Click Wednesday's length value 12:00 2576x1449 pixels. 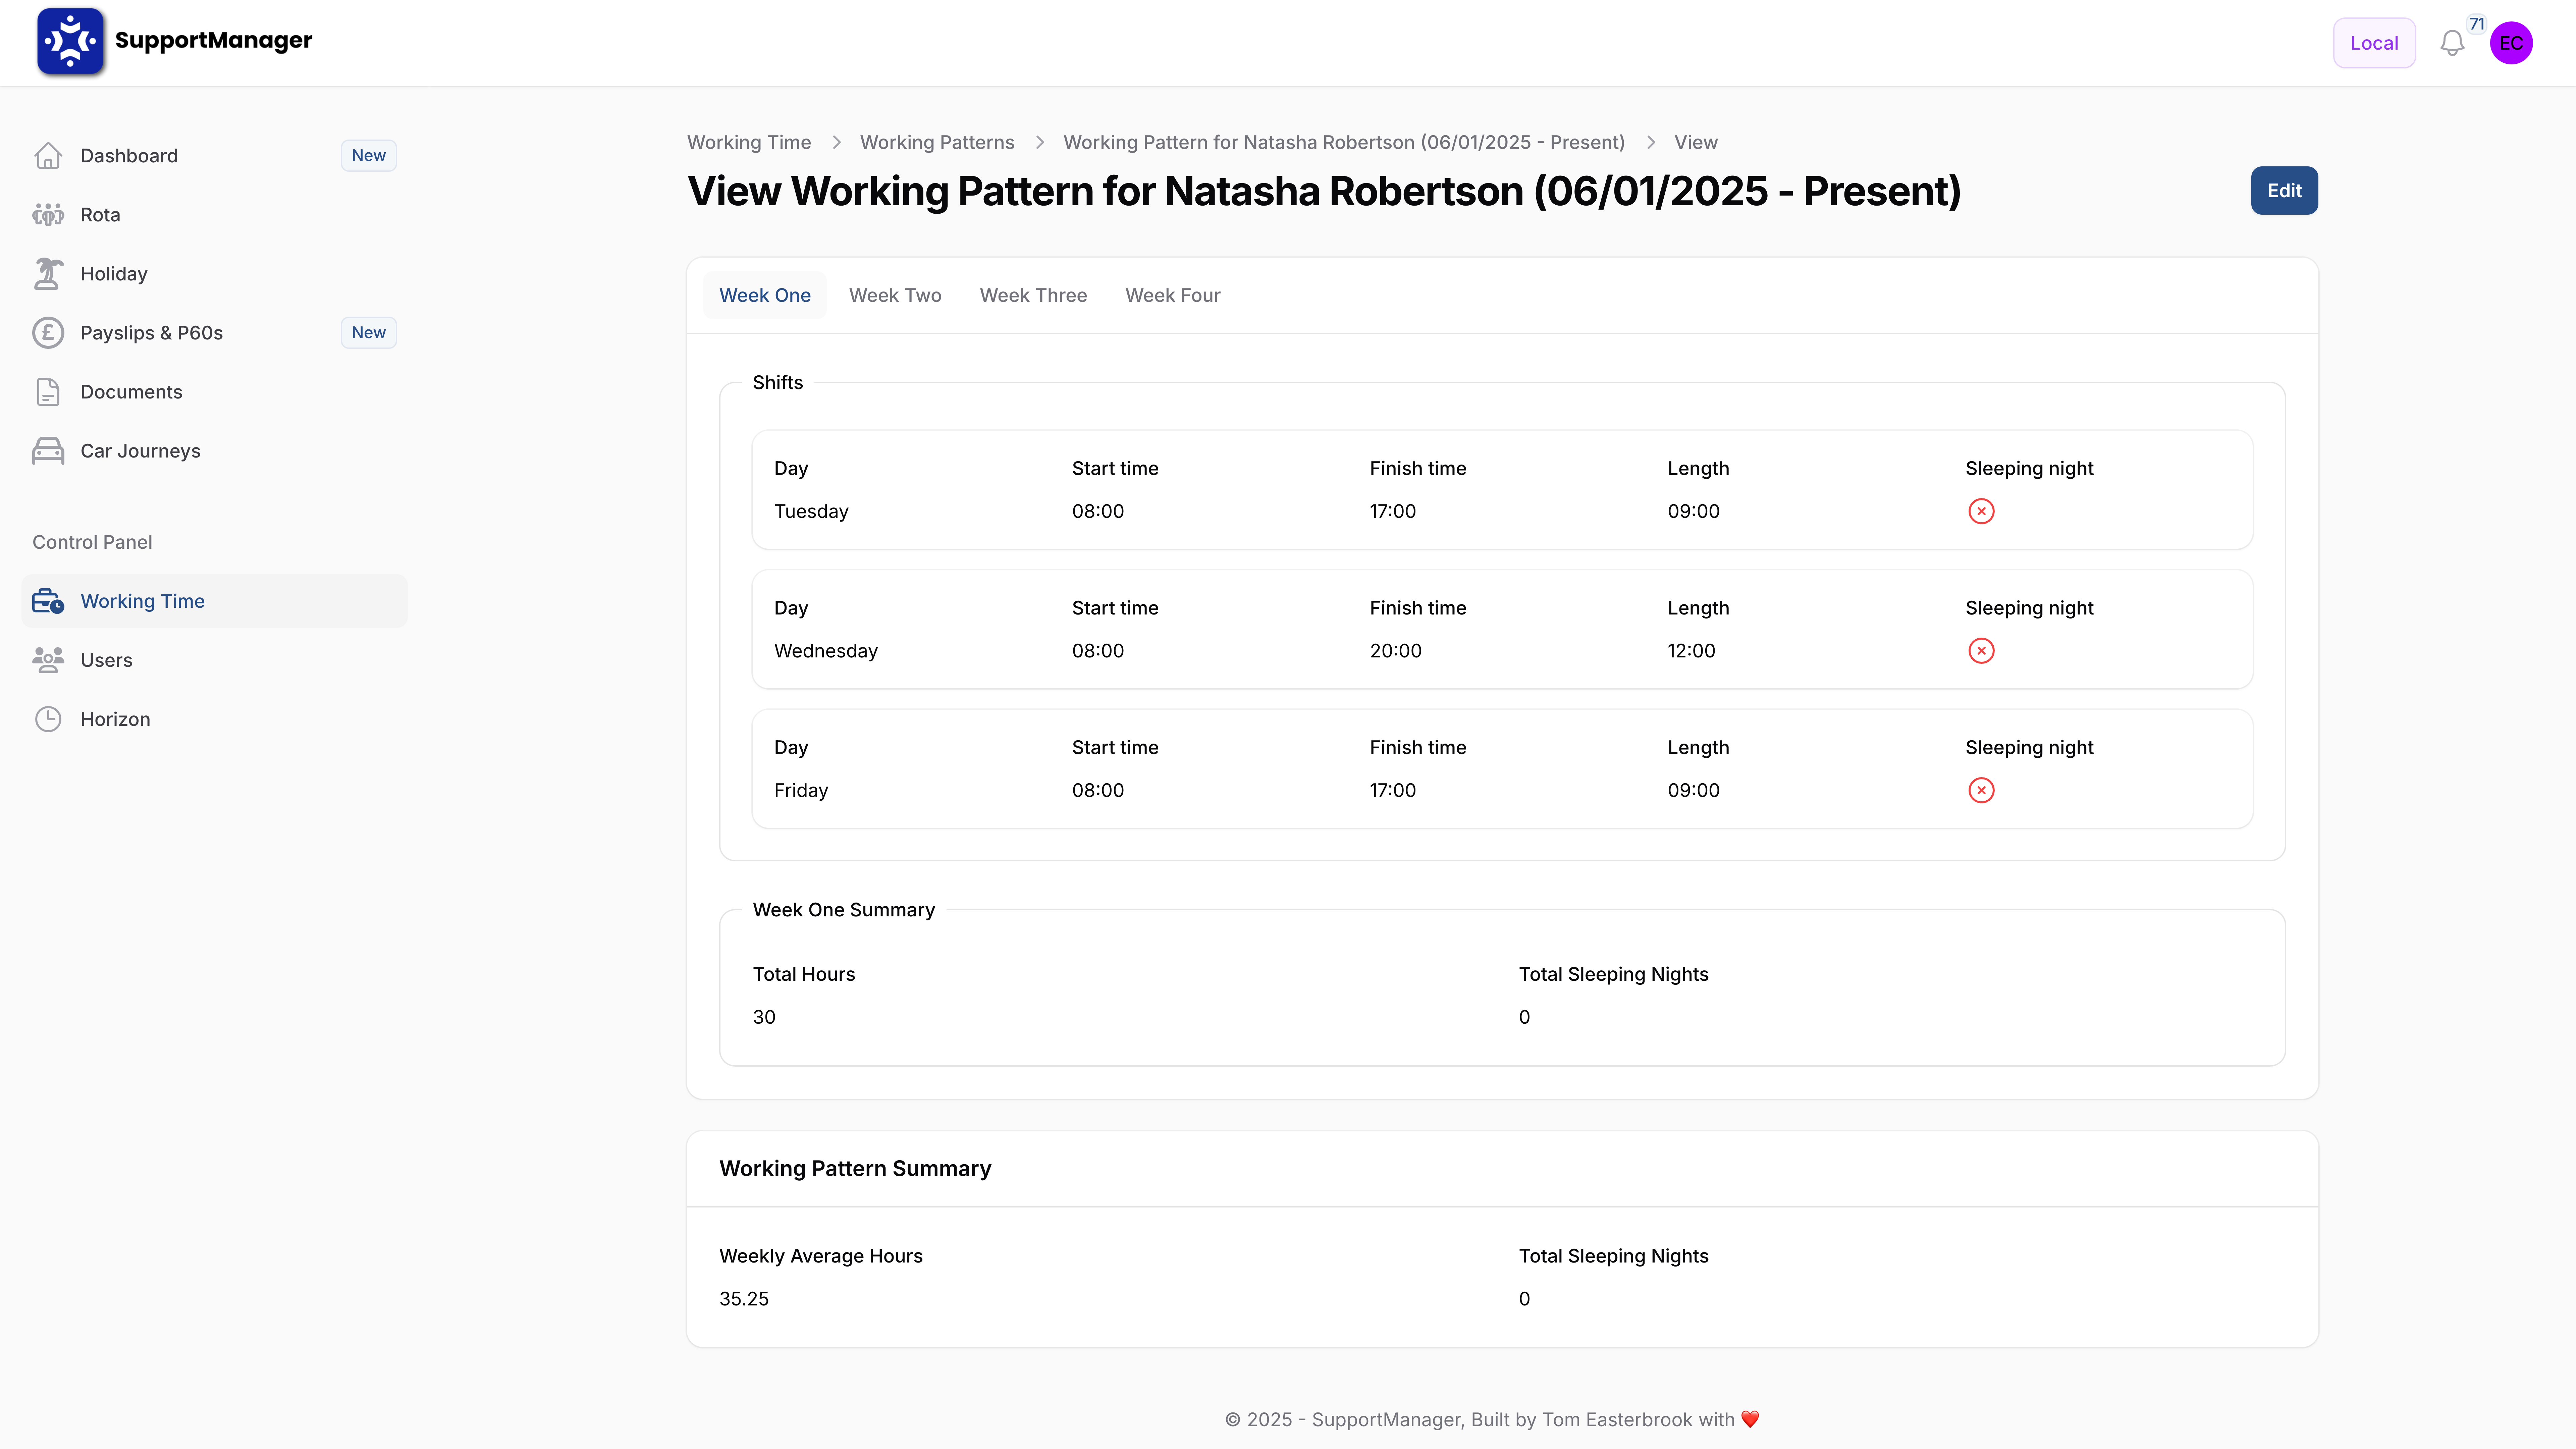click(1691, 651)
